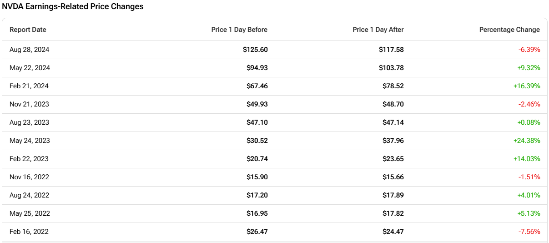This screenshot has height=243, width=549.
Task: Click the NVDA Earnings-Related Price Changes title
Action: pos(73,6)
